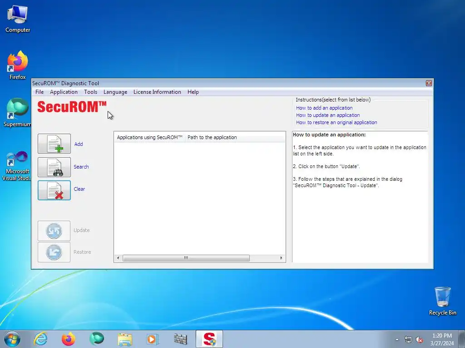465x348 pixels.
Task: Click the 'How to update an application:' heading
Action: (x=329, y=135)
